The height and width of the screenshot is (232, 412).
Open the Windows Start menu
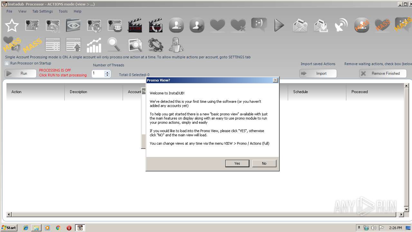tap(9, 228)
